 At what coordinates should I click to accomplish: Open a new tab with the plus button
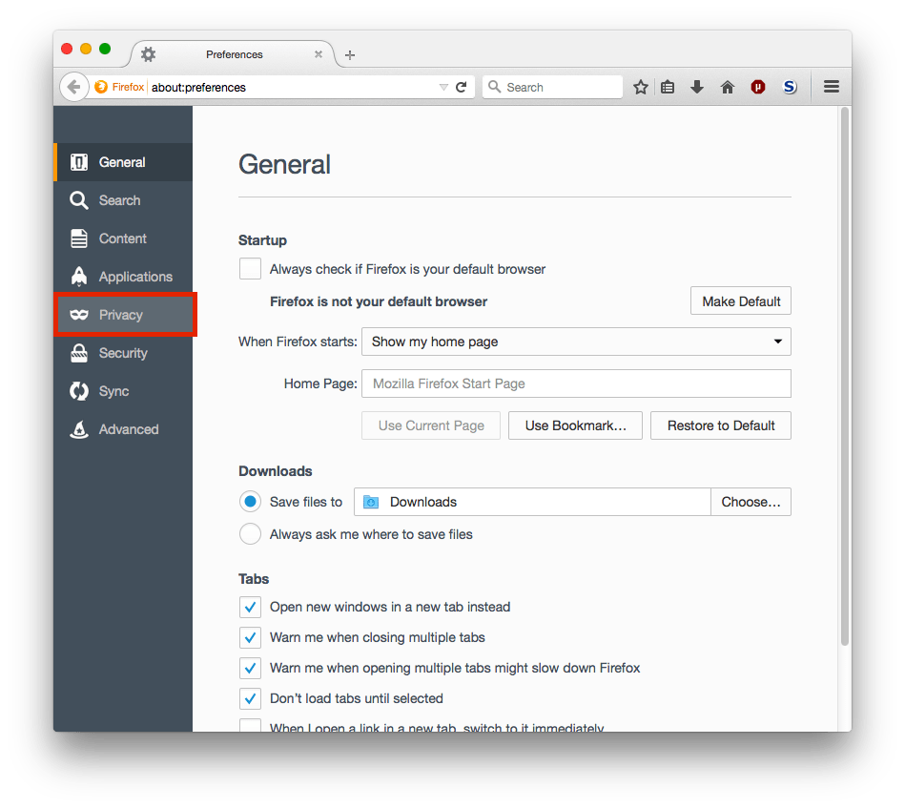click(x=350, y=55)
